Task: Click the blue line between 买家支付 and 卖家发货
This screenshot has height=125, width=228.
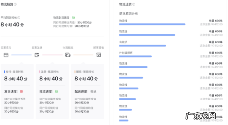Action: [22, 55]
